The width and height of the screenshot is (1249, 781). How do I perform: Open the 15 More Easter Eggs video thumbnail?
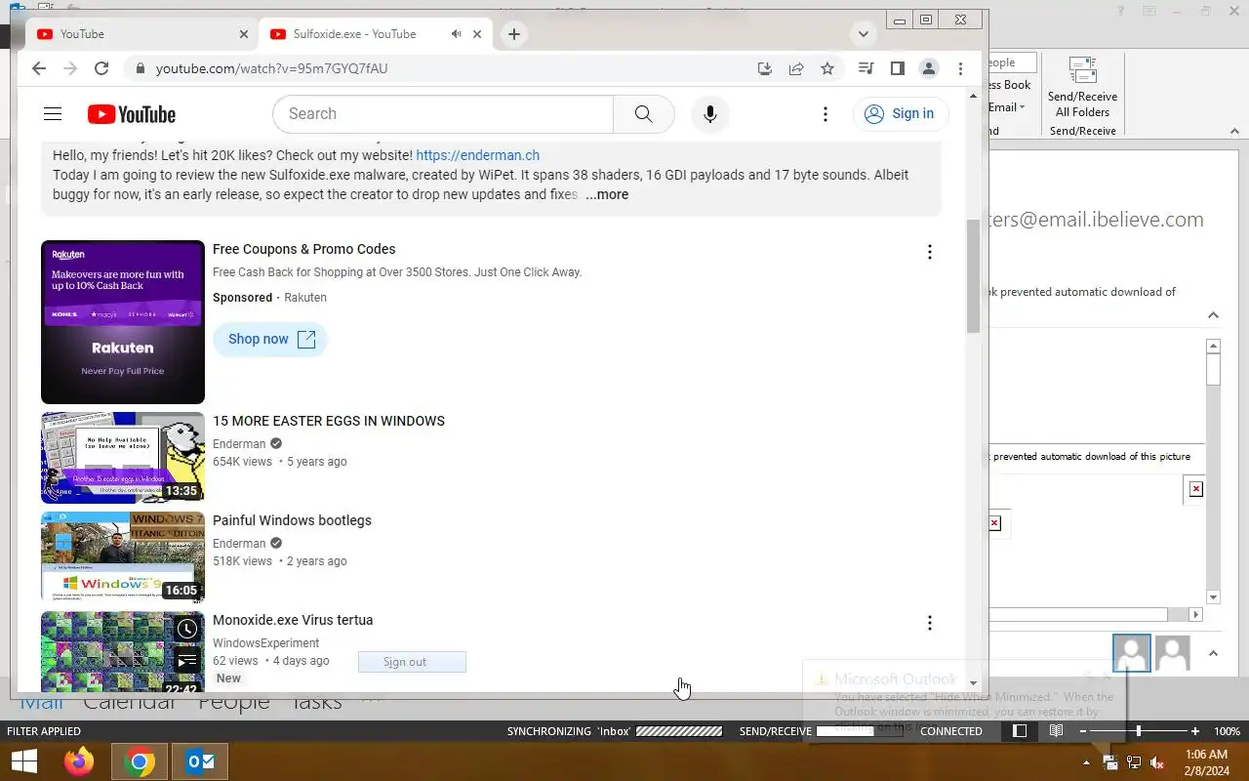point(123,458)
